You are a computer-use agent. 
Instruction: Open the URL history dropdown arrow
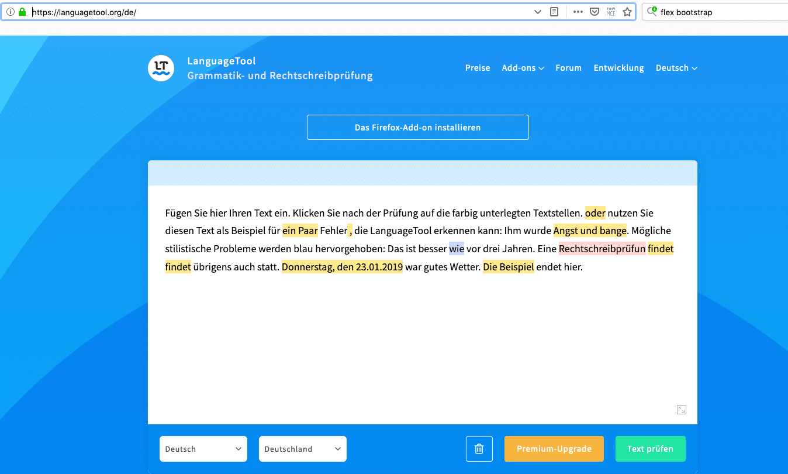[538, 12]
